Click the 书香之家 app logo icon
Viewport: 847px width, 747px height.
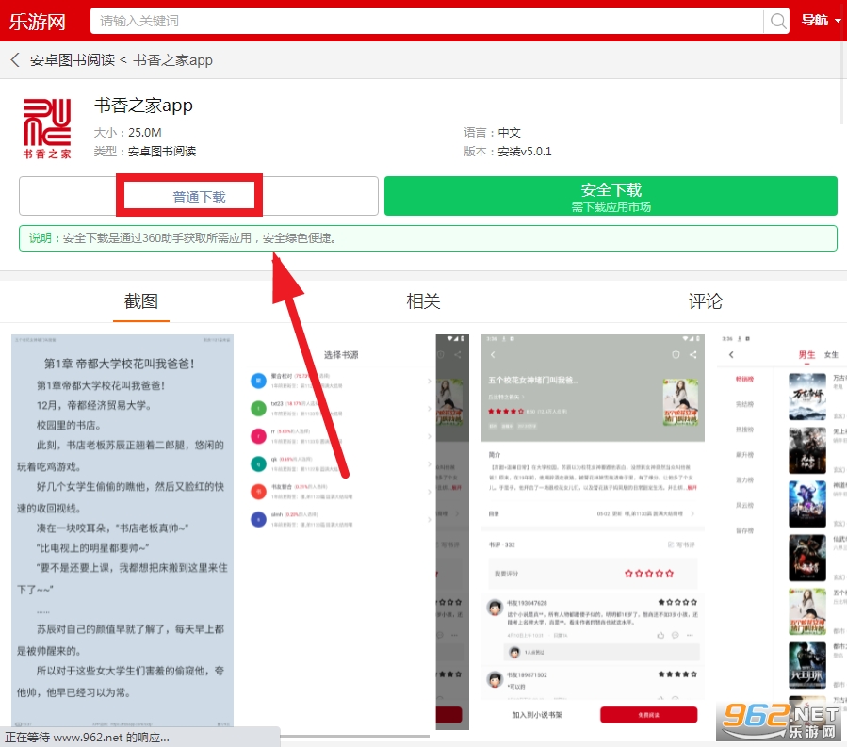click(47, 128)
